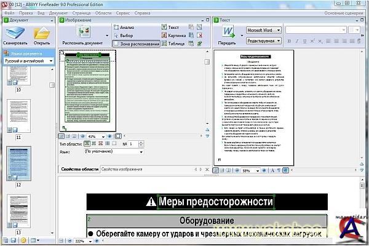The image size is (369, 246).
Task: Open the Microsoft Word target dropdown
Action: pyautogui.click(x=263, y=30)
